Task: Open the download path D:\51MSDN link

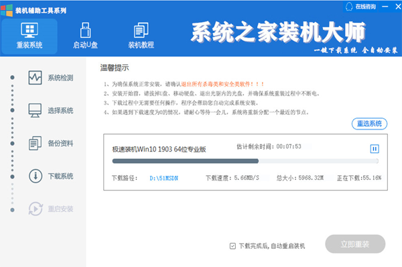Action: (x=164, y=178)
